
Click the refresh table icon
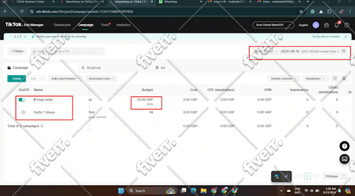point(335,78)
